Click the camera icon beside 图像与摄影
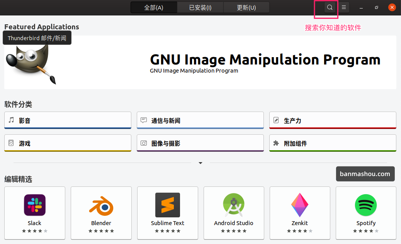Screen dimensions: 401x244 pos(144,143)
